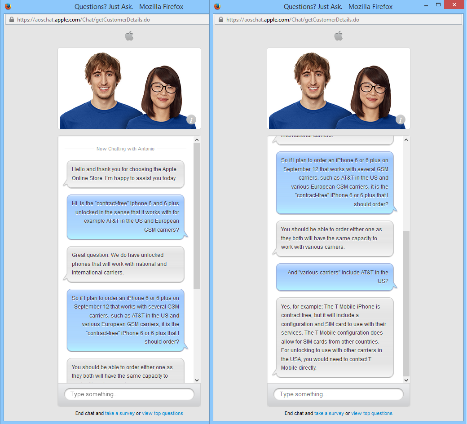Open 'view top questions' link in right window

point(372,413)
